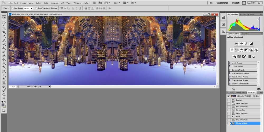Select the Crop tool
This screenshot has height=132, width=264.
[x=4, y=32]
